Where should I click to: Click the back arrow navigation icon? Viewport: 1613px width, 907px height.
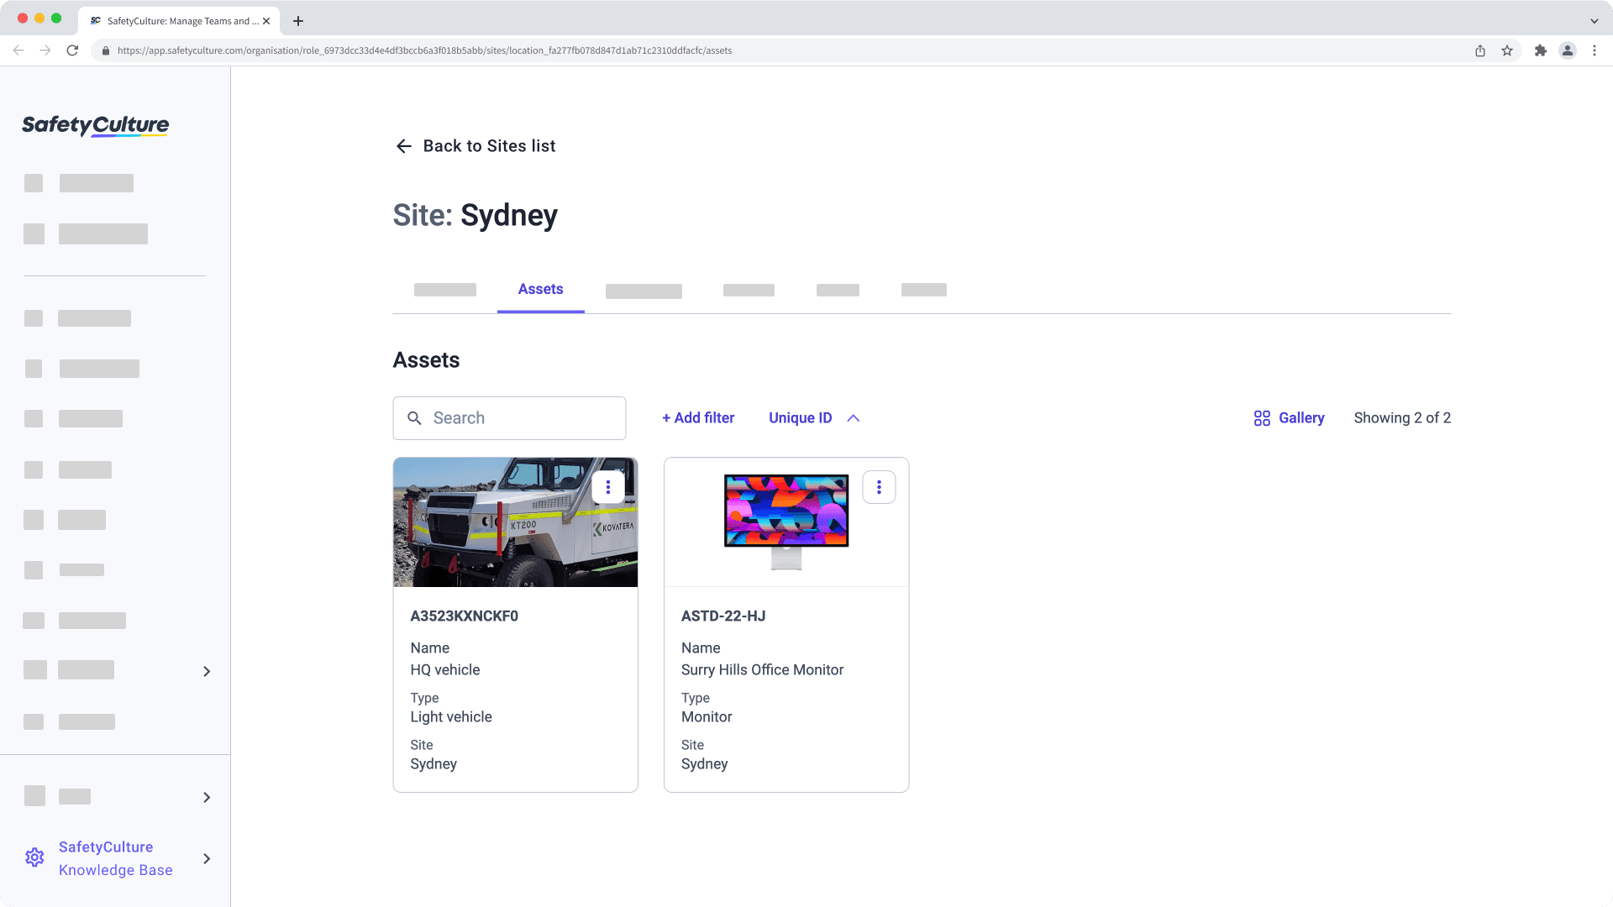click(406, 146)
